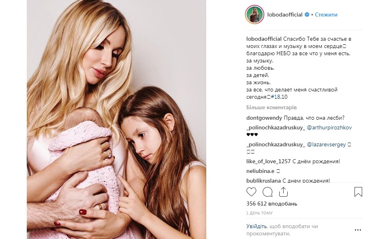Click the verified badge next to lobodaofficial

(x=307, y=15)
